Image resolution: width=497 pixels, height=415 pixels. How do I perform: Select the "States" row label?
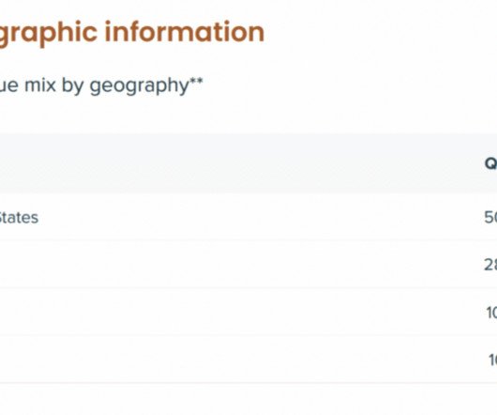point(19,218)
